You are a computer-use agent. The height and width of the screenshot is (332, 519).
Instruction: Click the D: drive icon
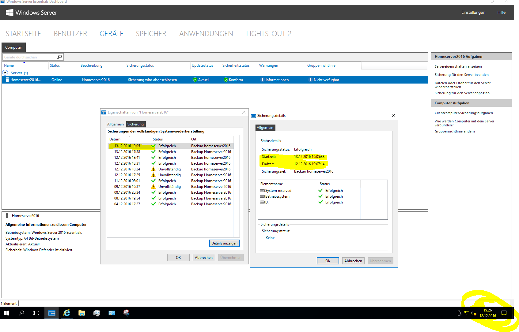[262, 202]
